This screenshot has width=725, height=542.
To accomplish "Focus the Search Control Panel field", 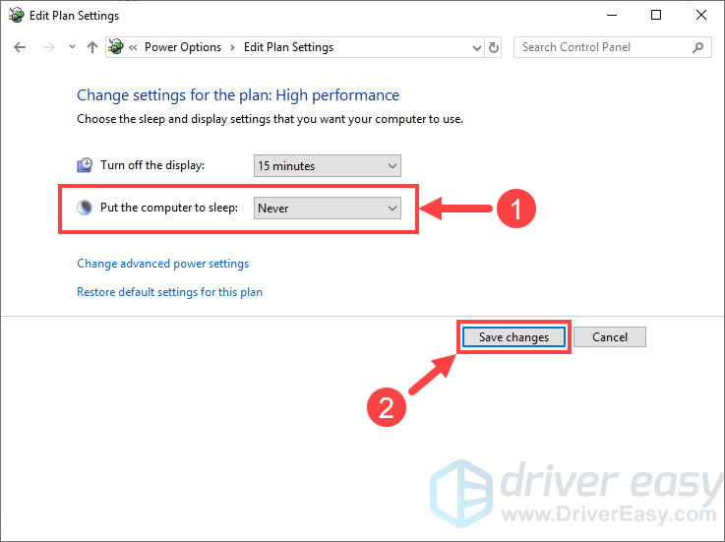I will 600,47.
